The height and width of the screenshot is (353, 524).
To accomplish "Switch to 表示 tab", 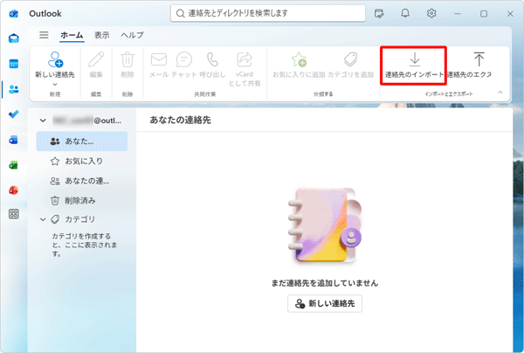I will (102, 35).
